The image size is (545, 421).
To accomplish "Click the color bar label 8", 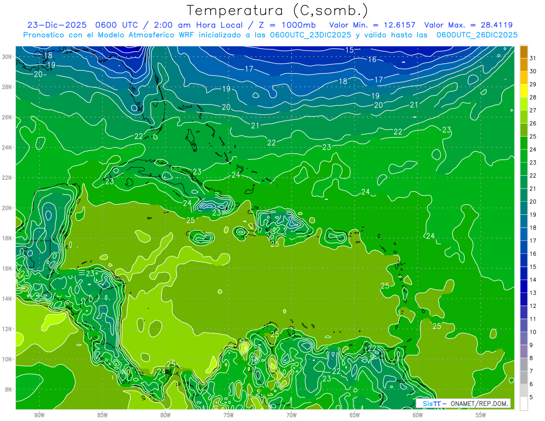I will 531,358.
